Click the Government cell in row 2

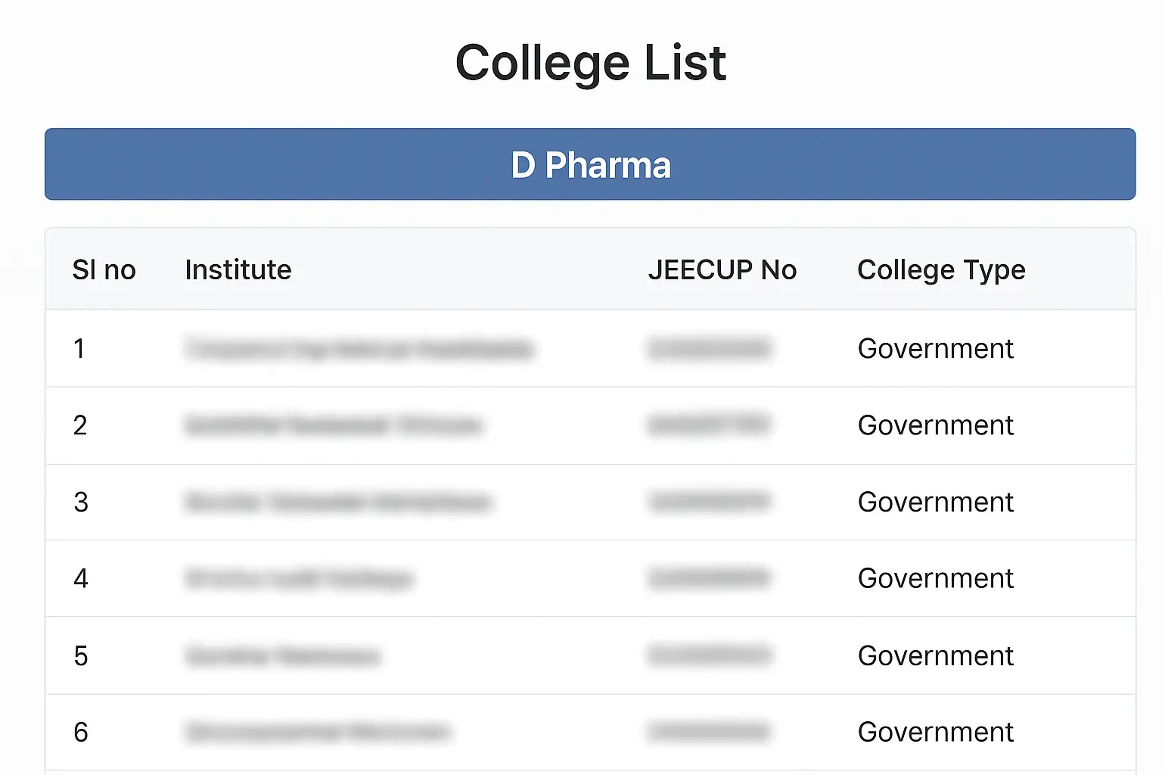(935, 425)
